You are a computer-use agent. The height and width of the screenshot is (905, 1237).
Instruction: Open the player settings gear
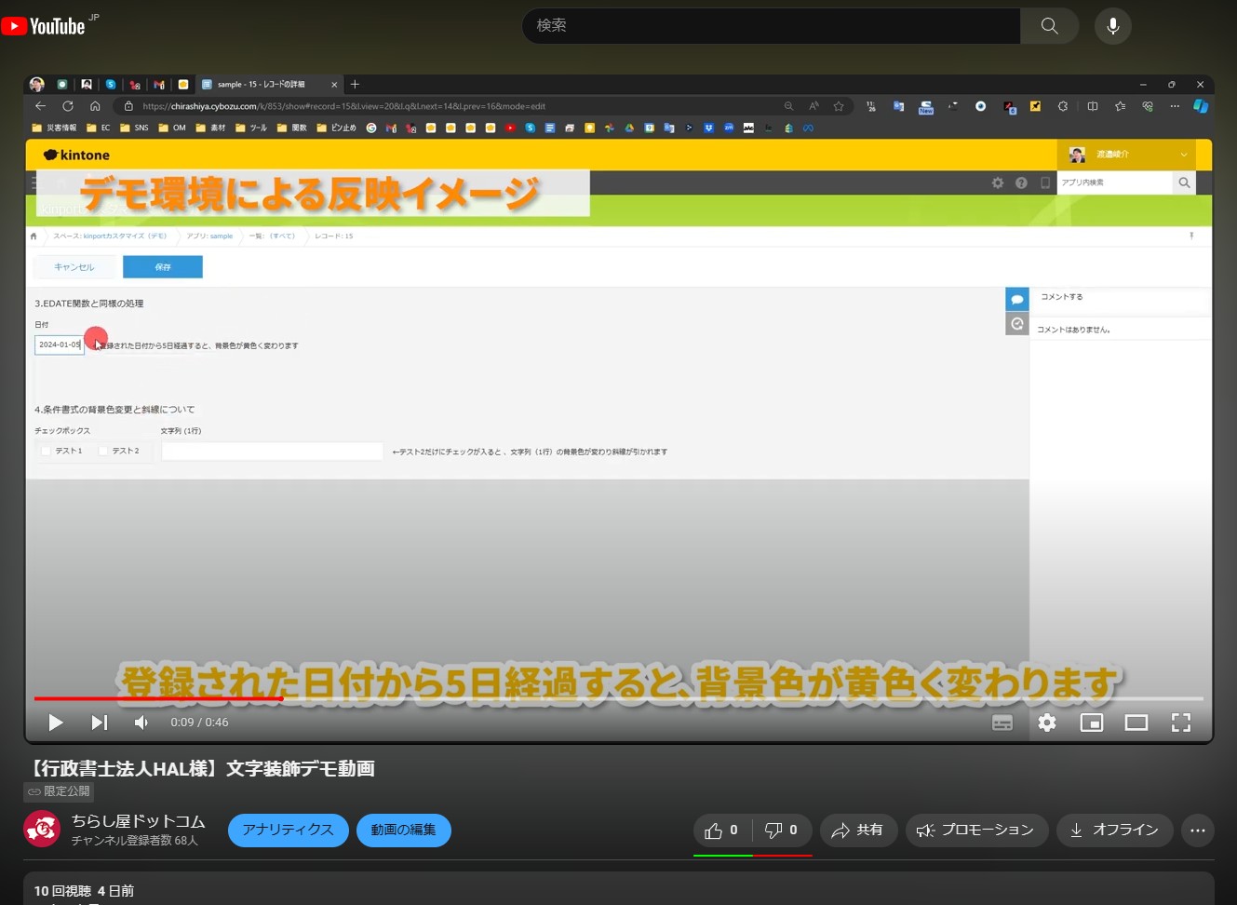point(1047,723)
